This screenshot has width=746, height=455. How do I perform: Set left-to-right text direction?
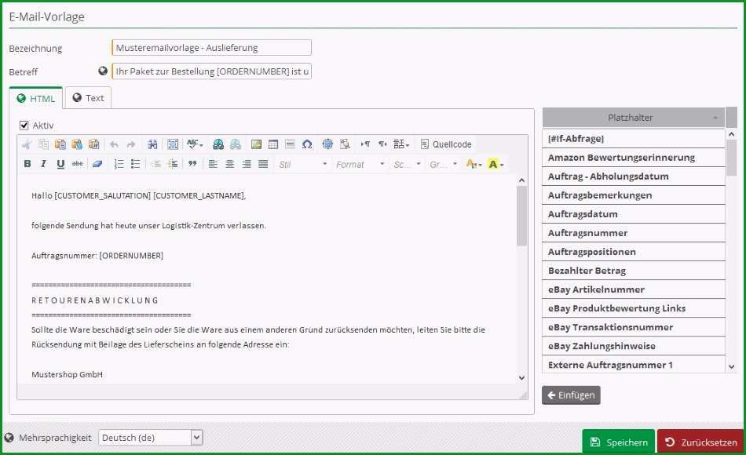click(365, 144)
